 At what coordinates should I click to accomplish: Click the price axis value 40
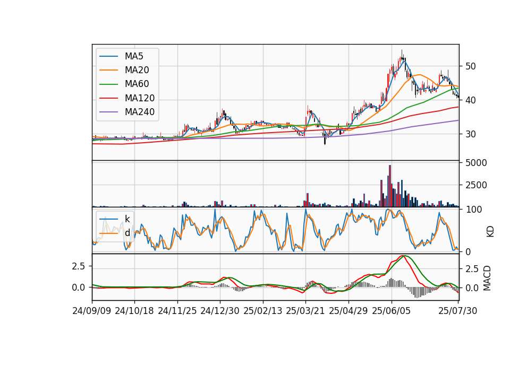coord(471,100)
